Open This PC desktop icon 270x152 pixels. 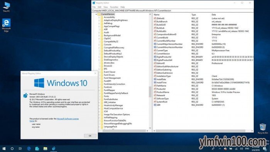point(7,7)
